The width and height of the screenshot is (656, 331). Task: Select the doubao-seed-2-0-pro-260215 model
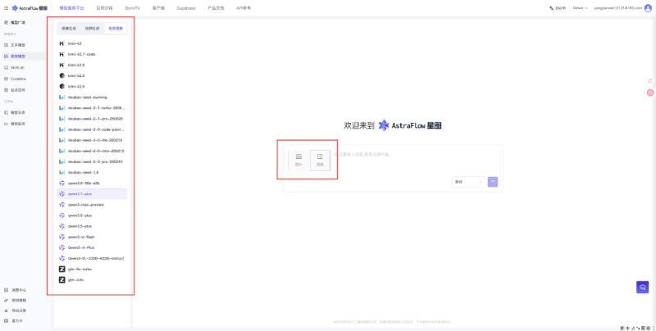[x=92, y=161]
